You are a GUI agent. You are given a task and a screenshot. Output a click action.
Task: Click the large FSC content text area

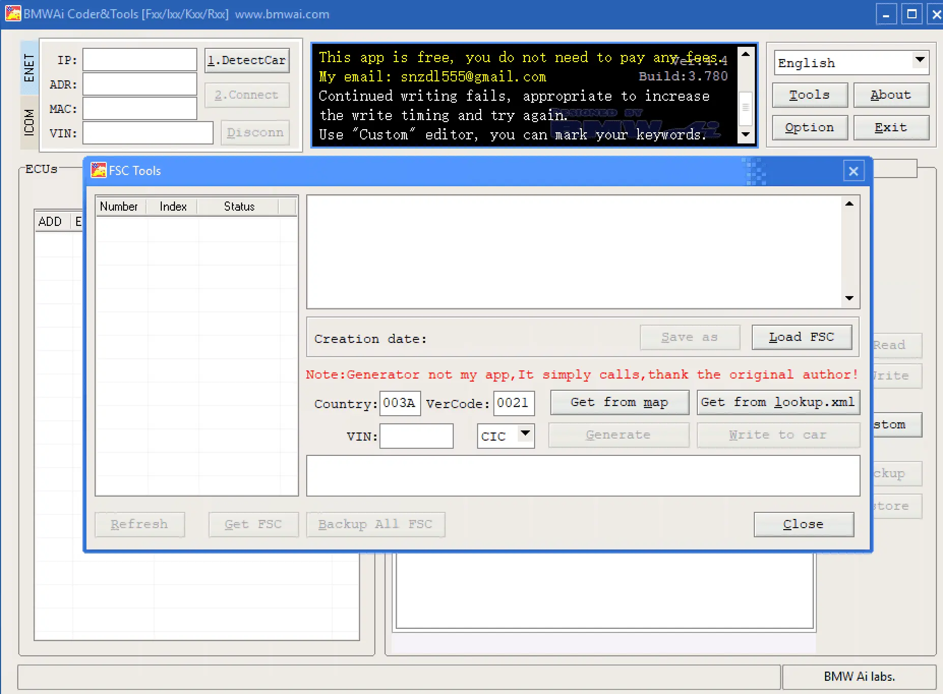[575, 252]
